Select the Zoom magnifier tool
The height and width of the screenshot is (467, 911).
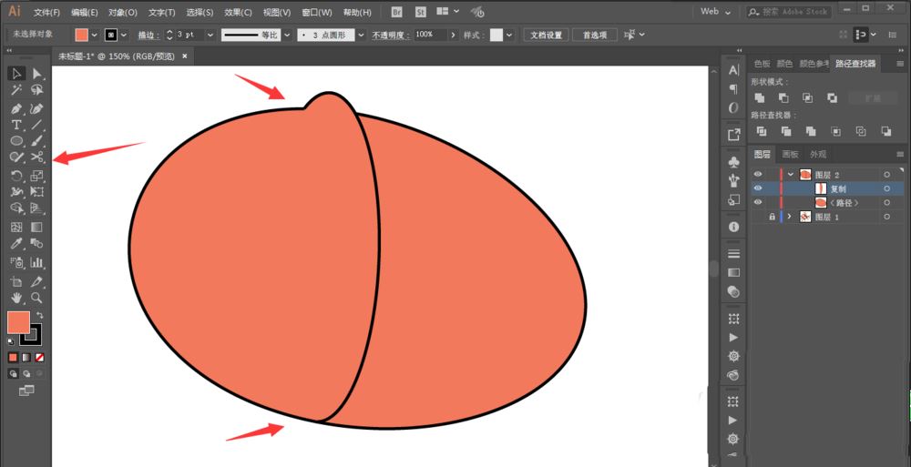tap(37, 297)
